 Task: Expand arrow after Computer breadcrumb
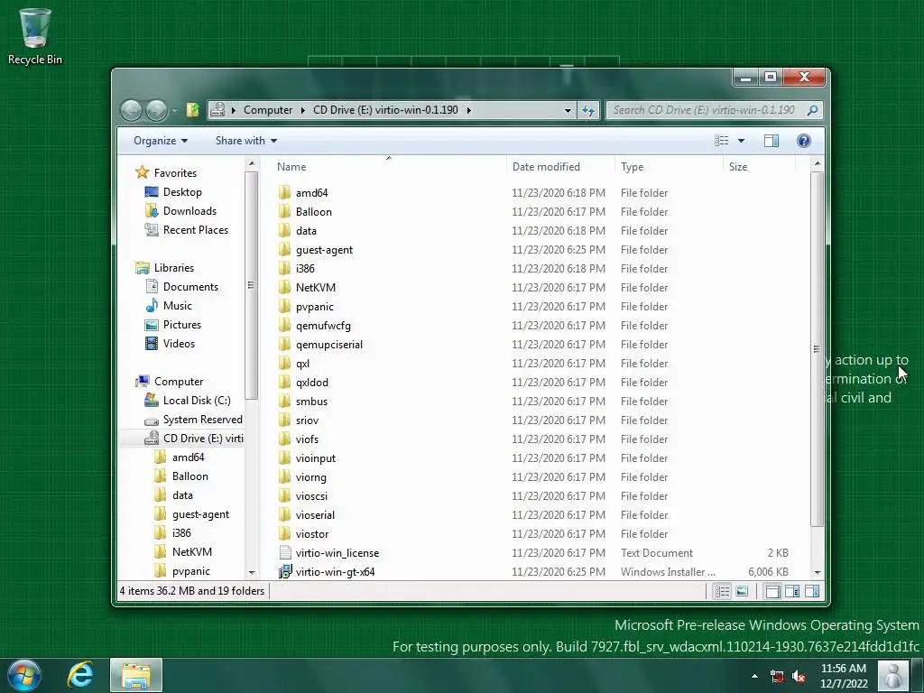tap(303, 110)
